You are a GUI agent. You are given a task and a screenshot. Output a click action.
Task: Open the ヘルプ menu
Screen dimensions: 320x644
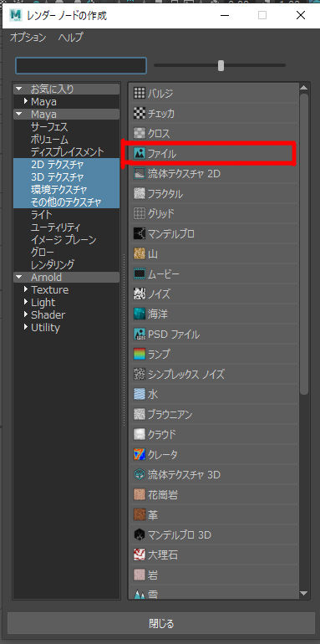(70, 38)
